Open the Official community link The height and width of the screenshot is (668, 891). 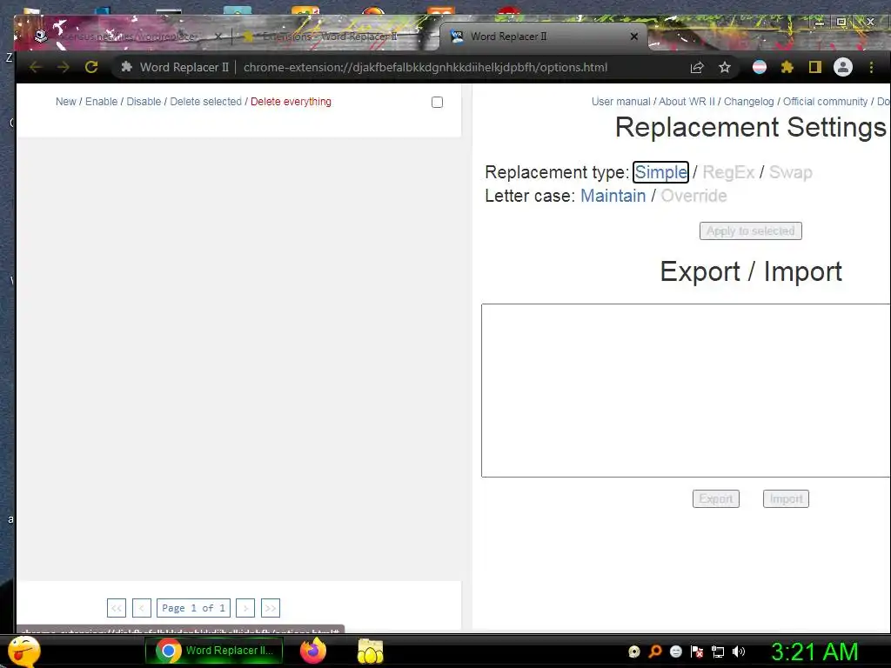(x=825, y=102)
